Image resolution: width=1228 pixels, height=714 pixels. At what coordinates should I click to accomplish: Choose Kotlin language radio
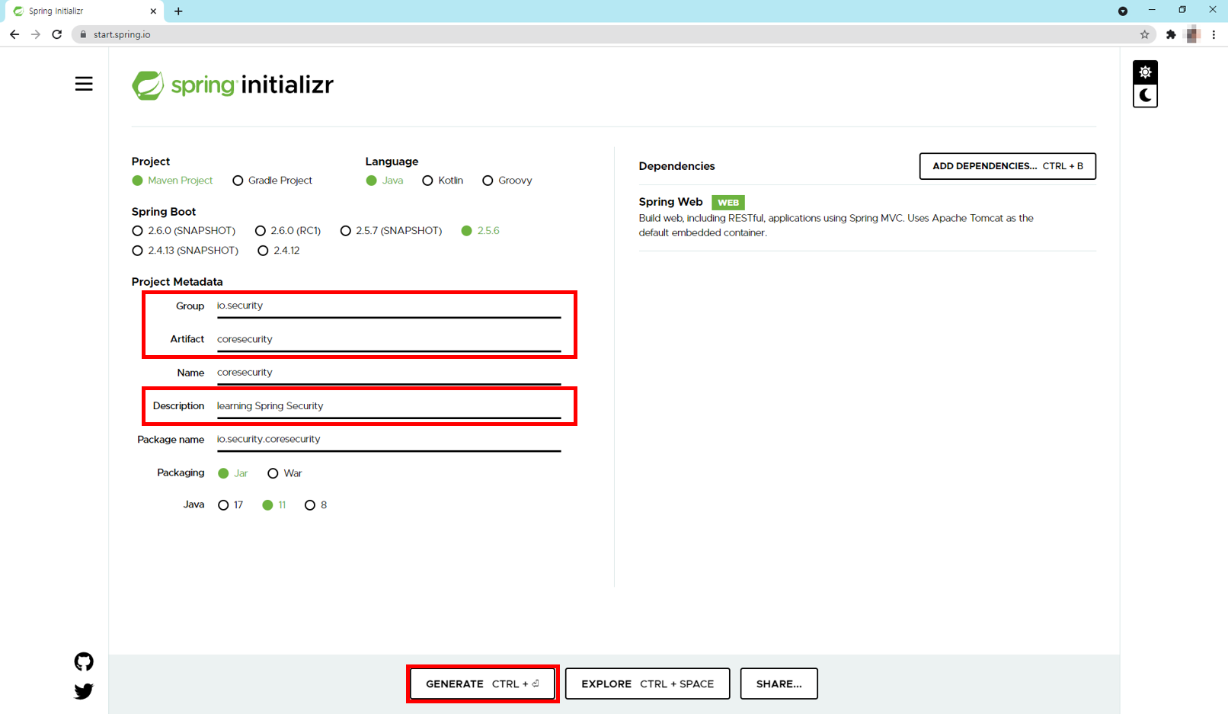tap(443, 181)
